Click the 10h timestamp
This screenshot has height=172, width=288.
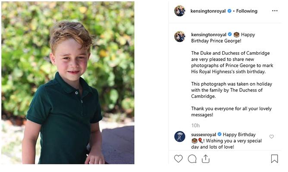195,125
